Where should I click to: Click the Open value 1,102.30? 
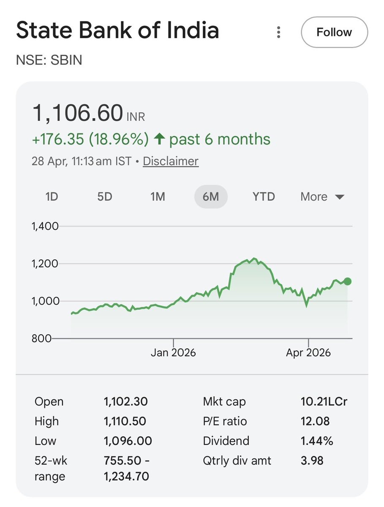(x=126, y=401)
